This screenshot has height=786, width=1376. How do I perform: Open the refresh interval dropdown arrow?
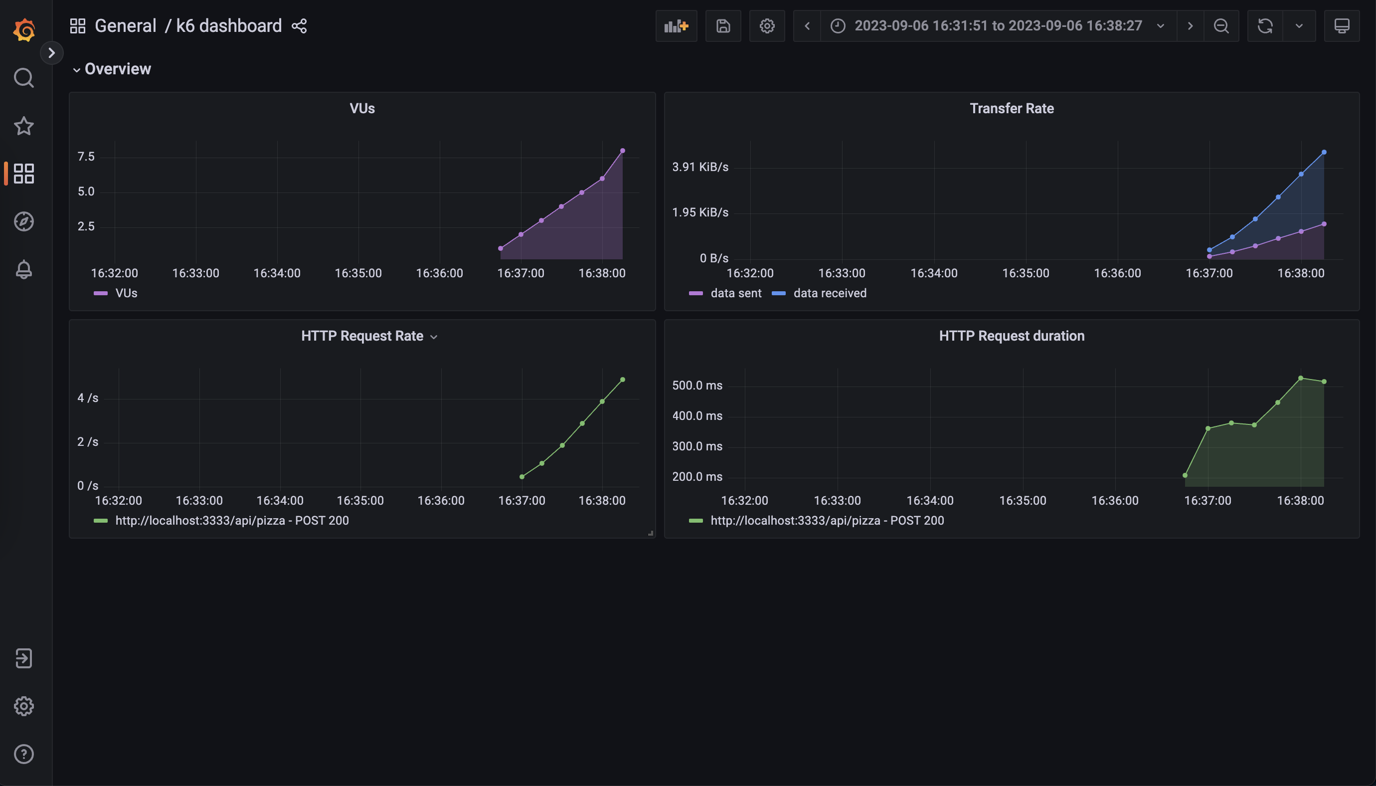pyautogui.click(x=1299, y=26)
